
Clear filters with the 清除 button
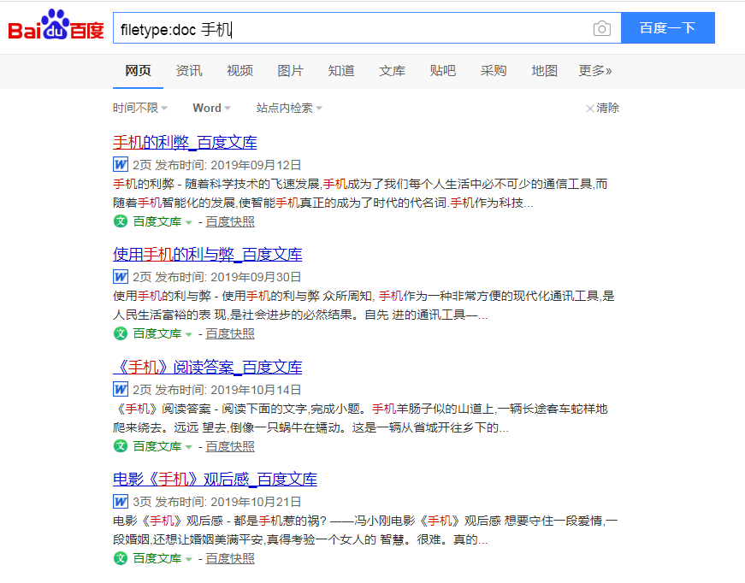[602, 108]
